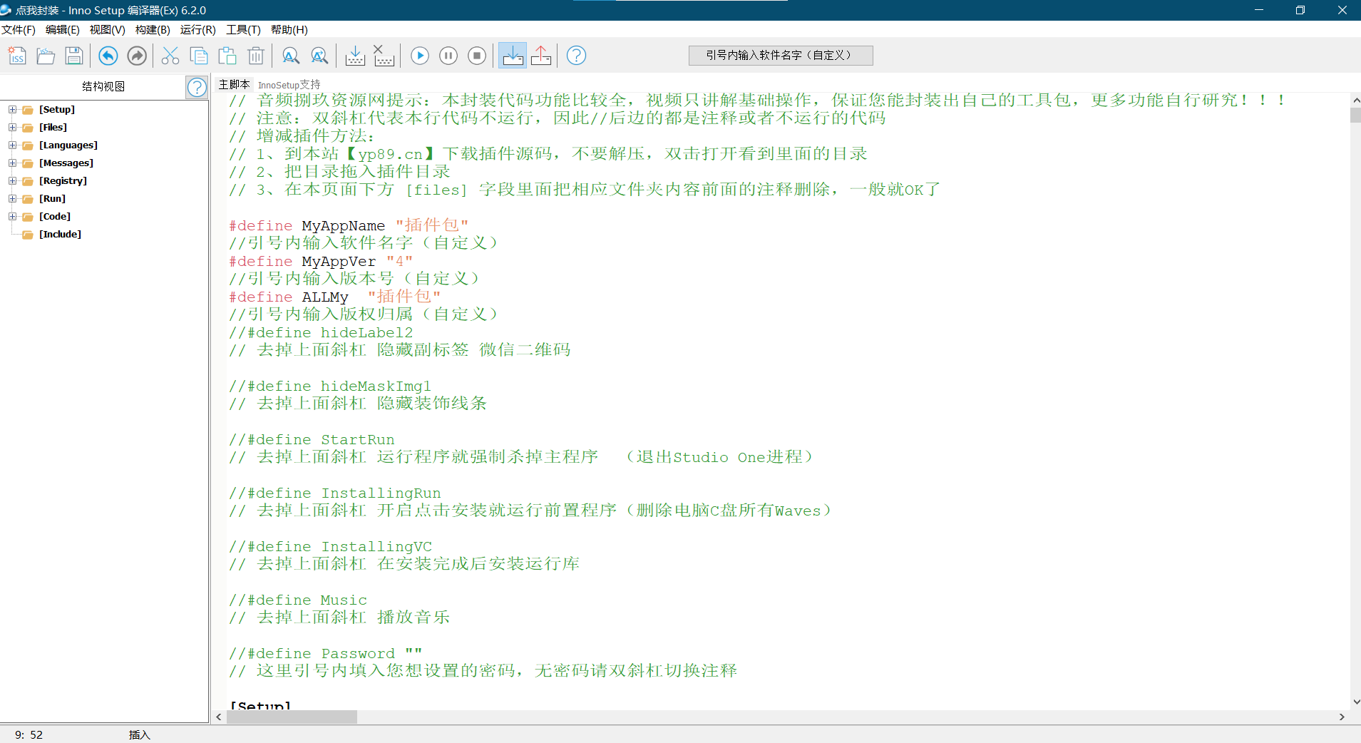The height and width of the screenshot is (743, 1361).
Task: Click the 引号内输入软件名字 (自定义) button
Action: (x=780, y=56)
